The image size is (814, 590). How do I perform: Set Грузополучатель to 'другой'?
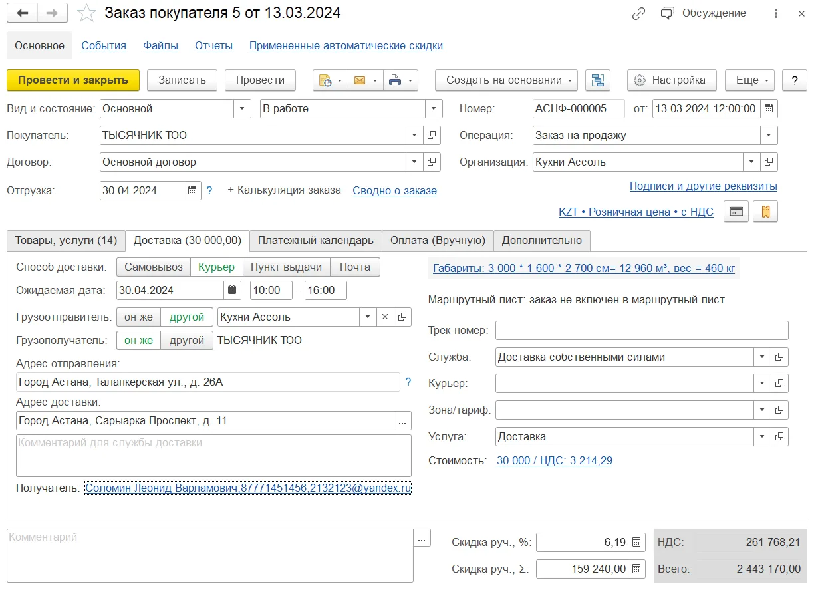(187, 340)
